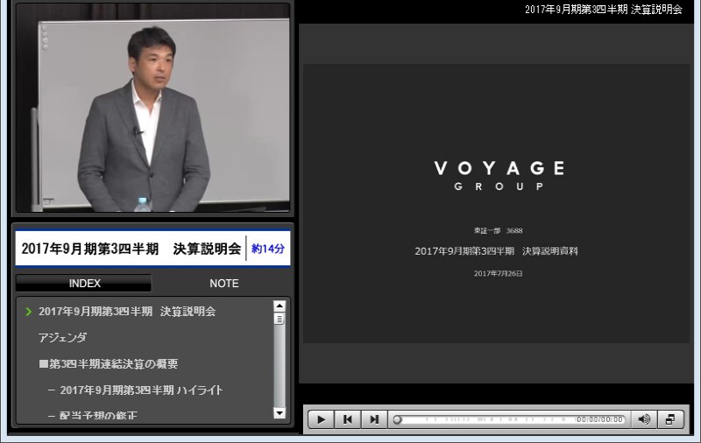Click the index scrollbar thumb
Viewport: 701px width, 443px height.
click(280, 319)
